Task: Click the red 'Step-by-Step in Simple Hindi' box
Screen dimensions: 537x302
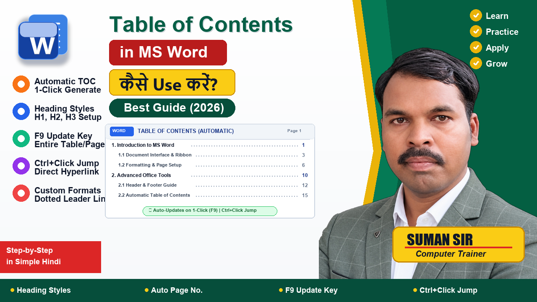Action: tap(50, 257)
